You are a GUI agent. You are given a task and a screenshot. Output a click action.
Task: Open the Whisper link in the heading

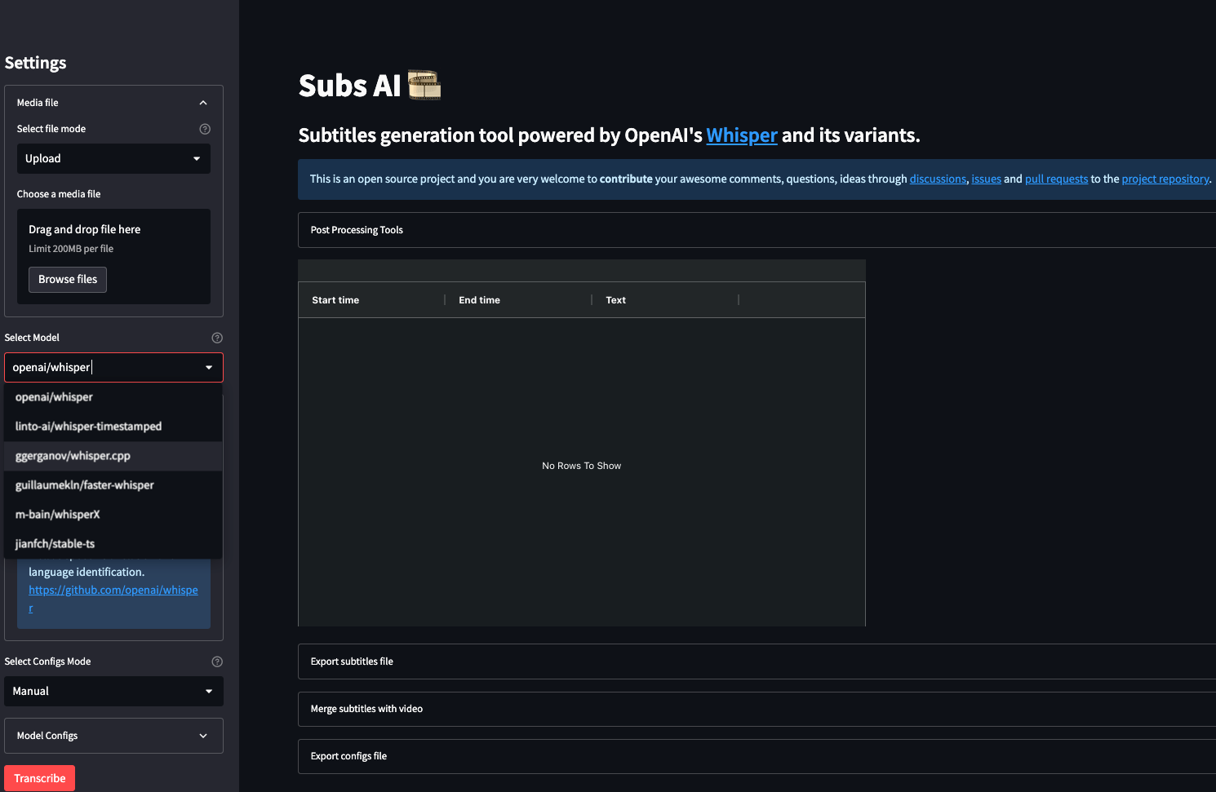(x=742, y=135)
